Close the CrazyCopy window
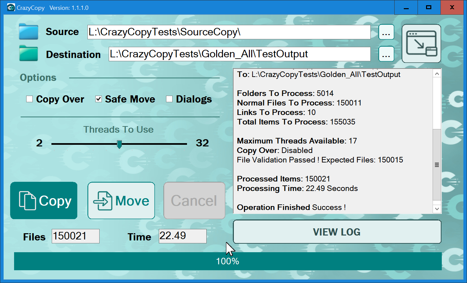This screenshot has width=467, height=283. [x=452, y=7]
